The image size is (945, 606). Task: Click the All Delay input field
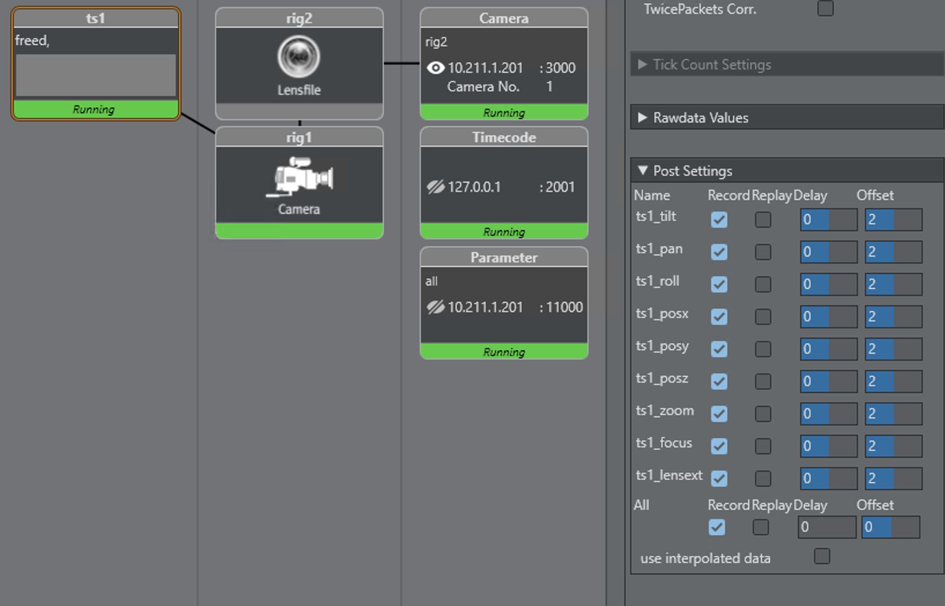pyautogui.click(x=826, y=527)
